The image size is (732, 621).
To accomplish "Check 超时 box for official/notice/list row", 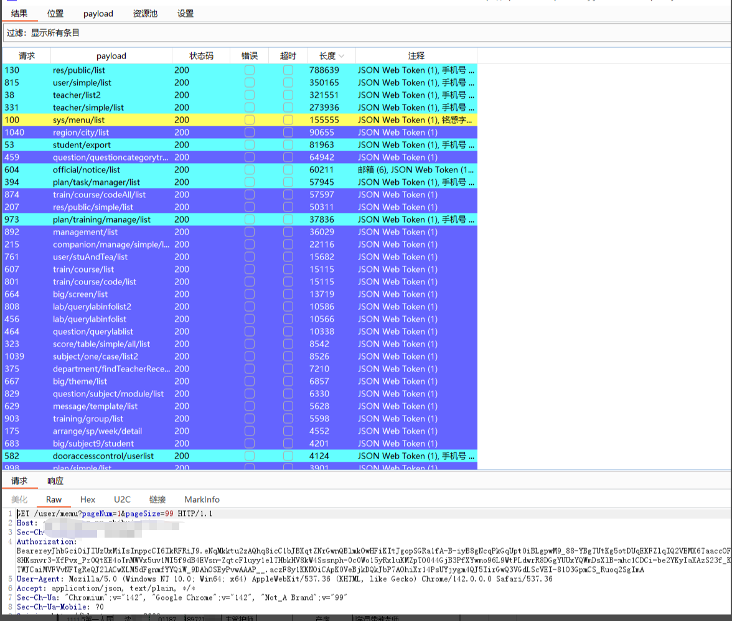I will [288, 170].
